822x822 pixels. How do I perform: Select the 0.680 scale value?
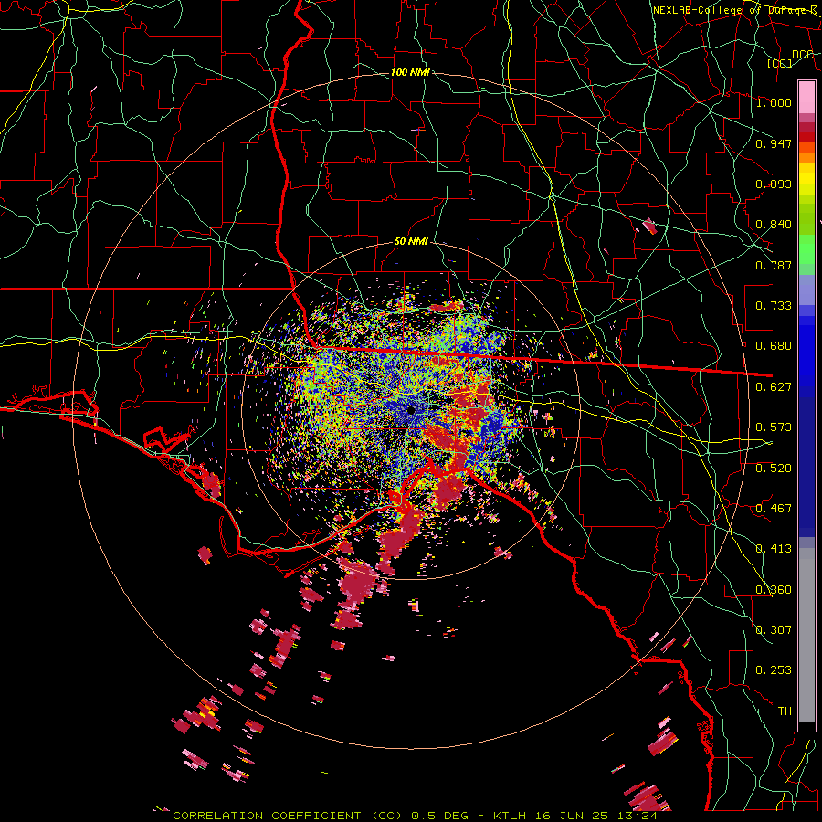(x=774, y=346)
